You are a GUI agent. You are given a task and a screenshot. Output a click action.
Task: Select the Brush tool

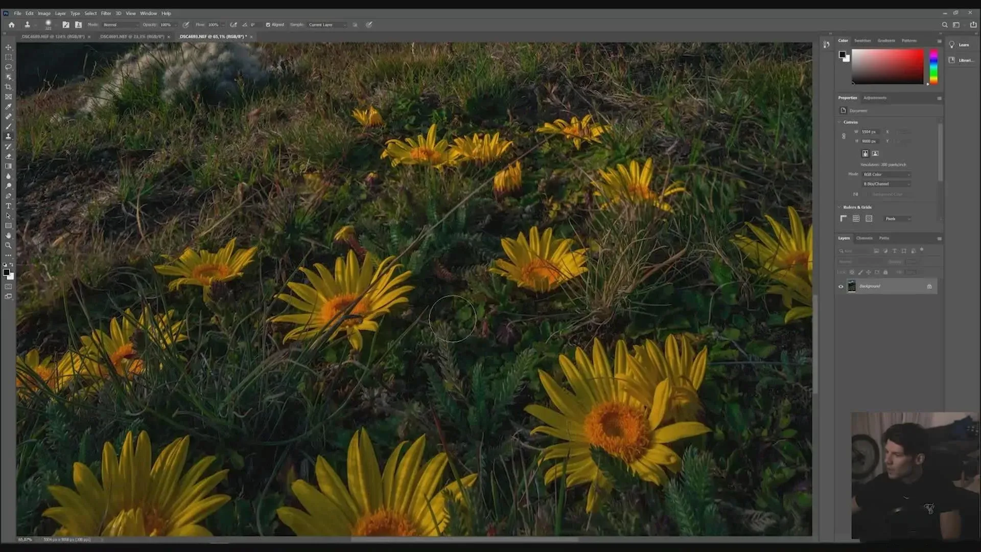[8, 126]
